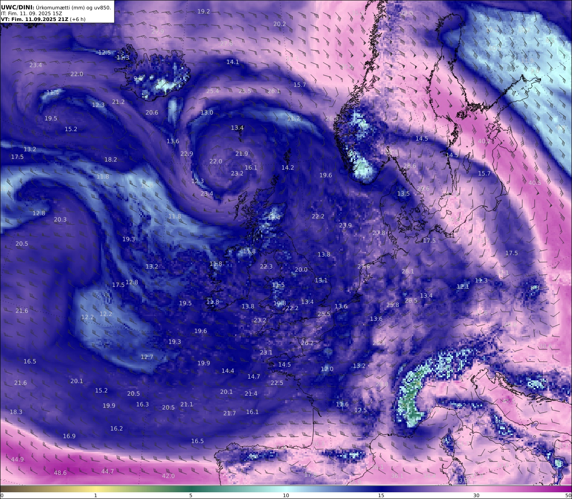Click the colorbar tick label '30'

[x=476, y=495]
